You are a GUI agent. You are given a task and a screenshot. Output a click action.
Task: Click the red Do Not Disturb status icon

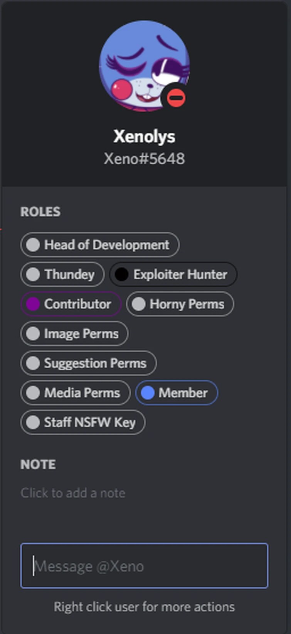(x=177, y=98)
